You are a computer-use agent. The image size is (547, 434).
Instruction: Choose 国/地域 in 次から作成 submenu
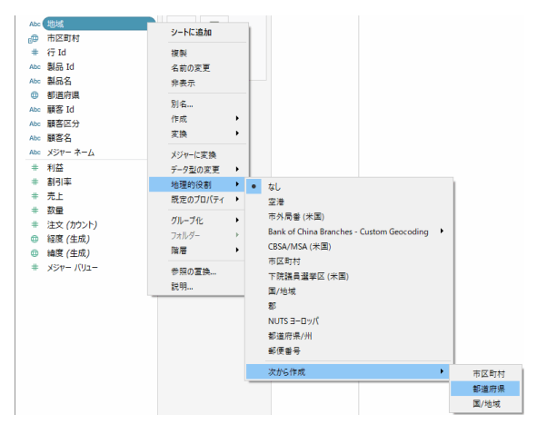(x=486, y=404)
